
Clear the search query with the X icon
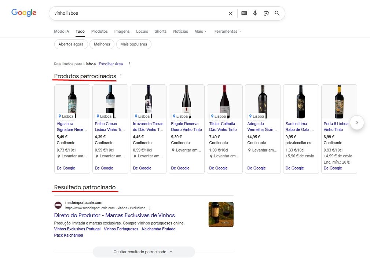[230, 13]
